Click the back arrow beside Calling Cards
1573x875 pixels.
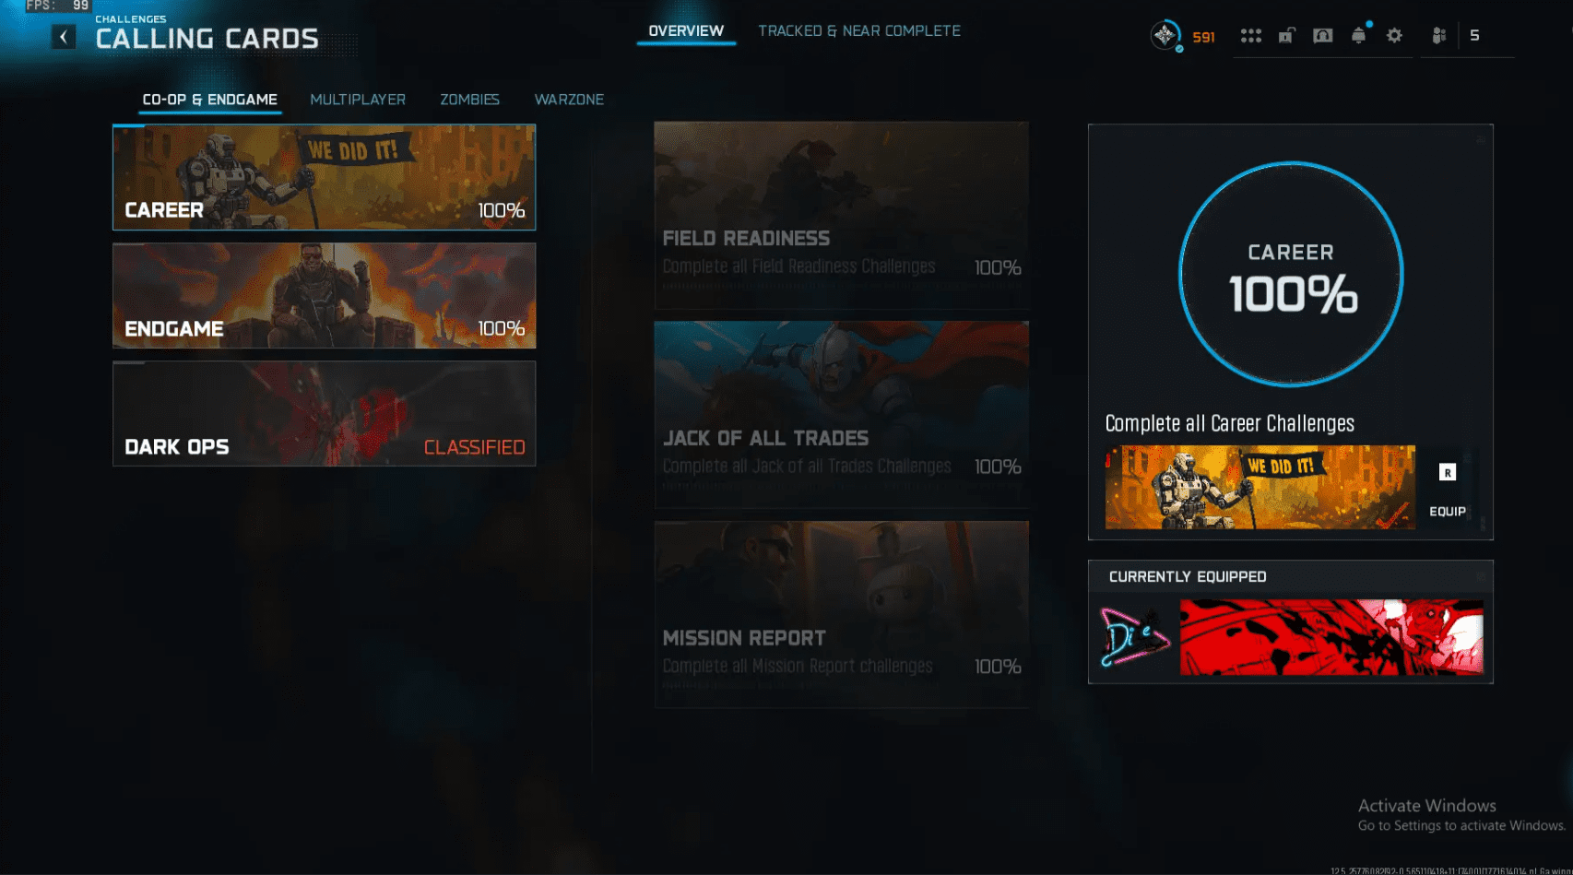click(64, 37)
